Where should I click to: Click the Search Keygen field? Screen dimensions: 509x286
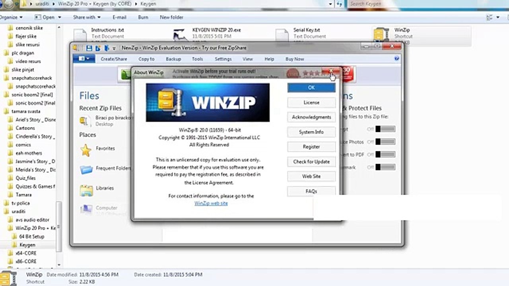click(427, 4)
